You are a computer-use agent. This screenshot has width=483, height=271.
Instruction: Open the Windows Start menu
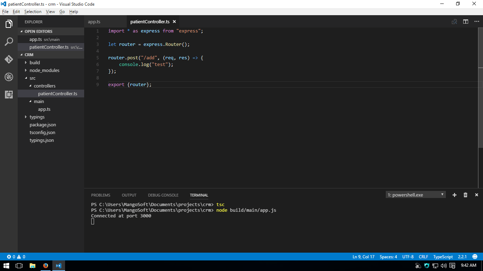click(6, 266)
